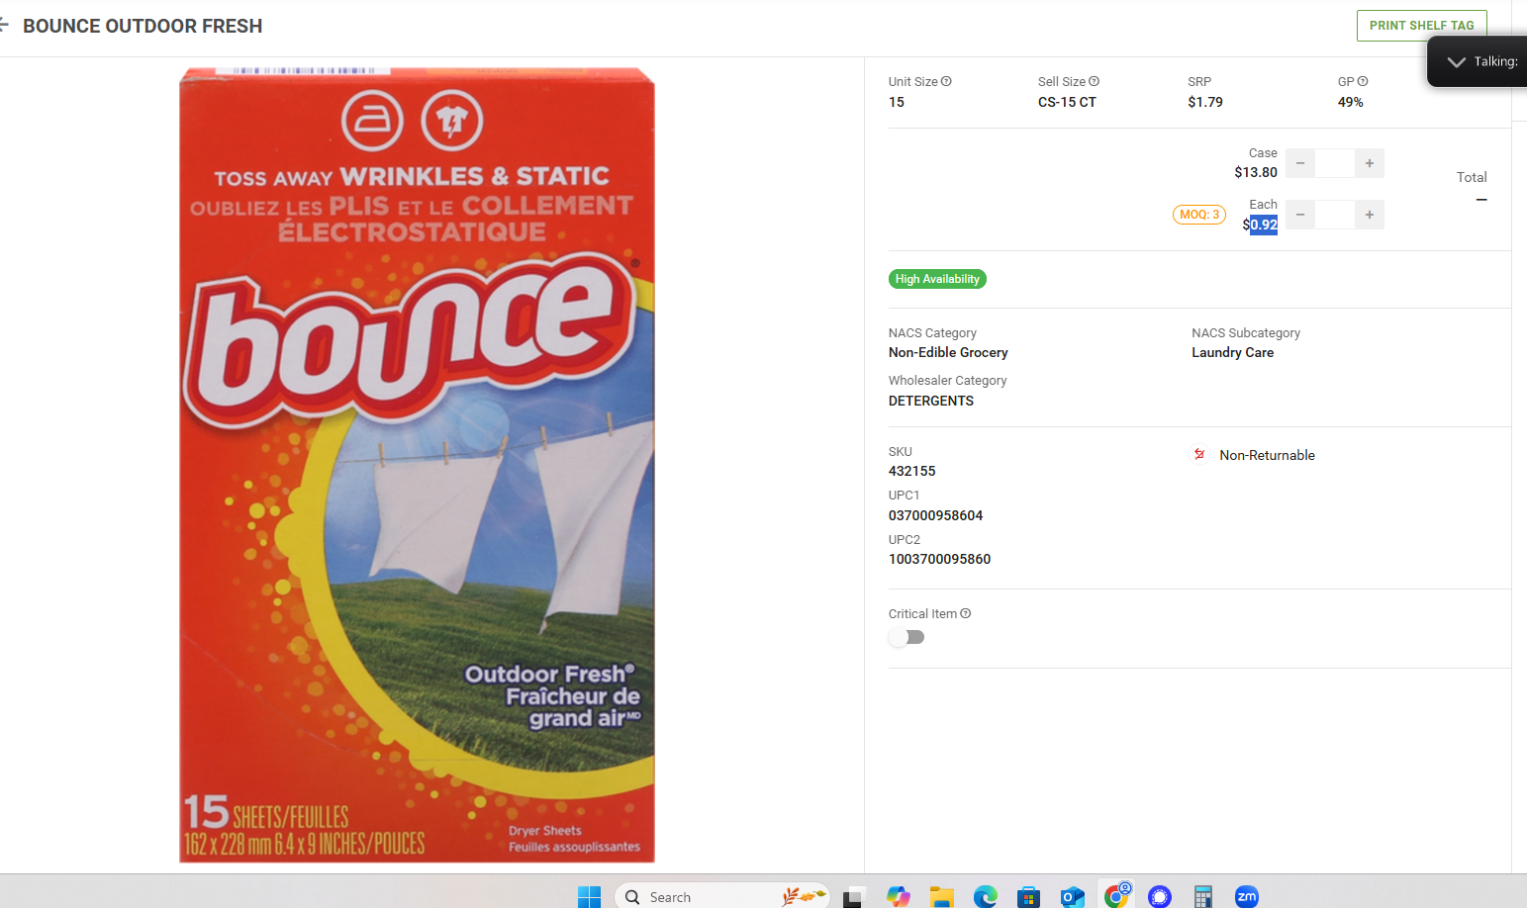This screenshot has height=908, width=1527.
Task: Collapse the Talking panel chevron
Action: (1456, 61)
